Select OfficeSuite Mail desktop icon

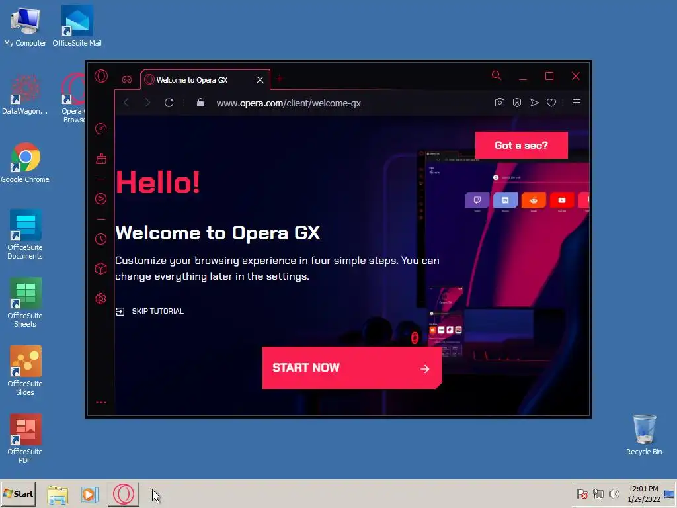pyautogui.click(x=77, y=26)
